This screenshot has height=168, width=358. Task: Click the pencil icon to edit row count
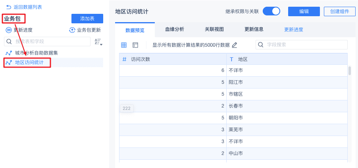pos(235,45)
